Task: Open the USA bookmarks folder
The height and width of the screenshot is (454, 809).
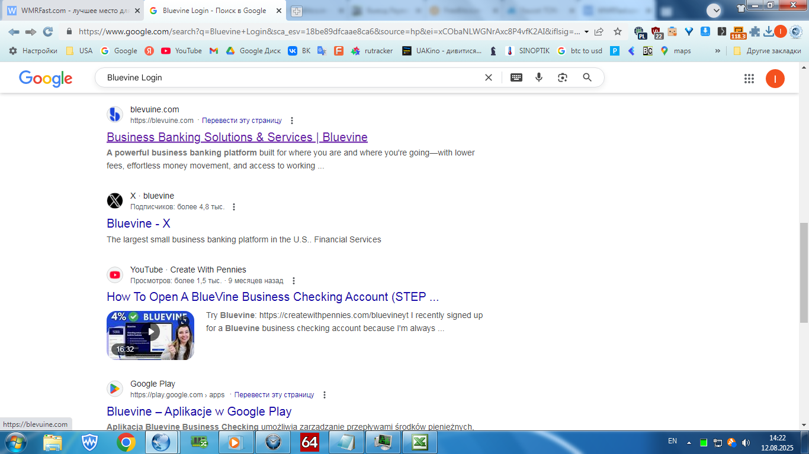Action: click(79, 51)
